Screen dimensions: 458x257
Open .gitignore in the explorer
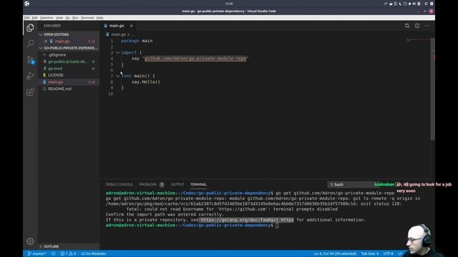[69, 55]
